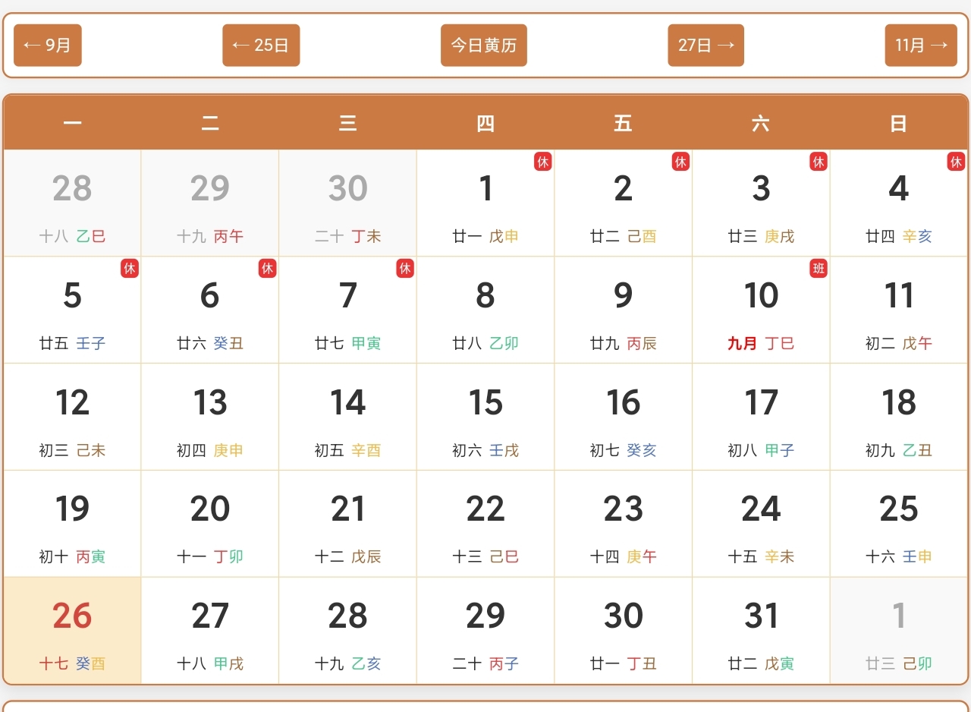Select highlighted date 26 癸酉
Image resolution: width=971 pixels, height=712 pixels.
[x=72, y=631]
